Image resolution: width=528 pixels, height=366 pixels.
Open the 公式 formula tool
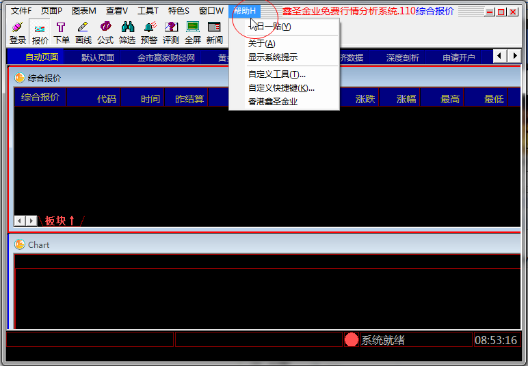pyautogui.click(x=105, y=33)
